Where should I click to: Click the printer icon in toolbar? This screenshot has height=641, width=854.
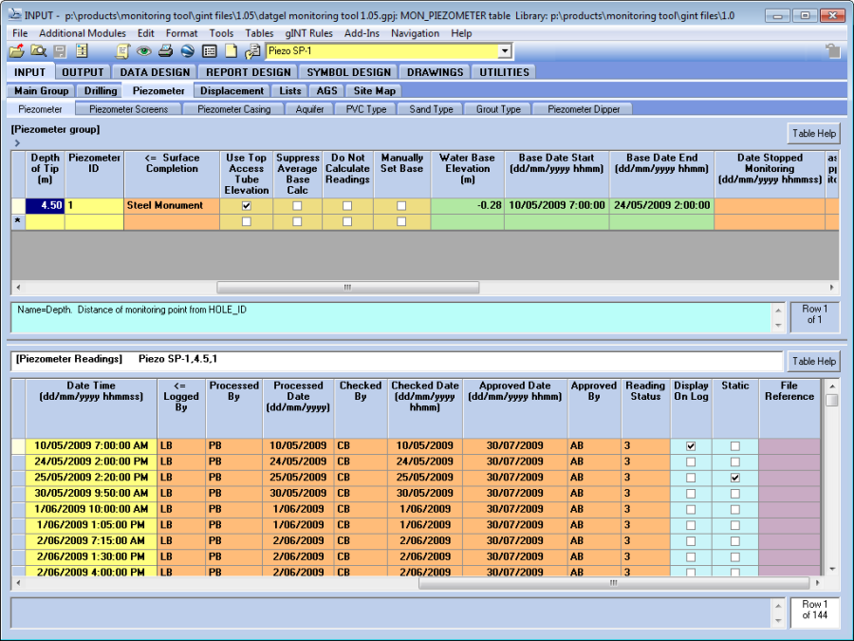click(165, 51)
